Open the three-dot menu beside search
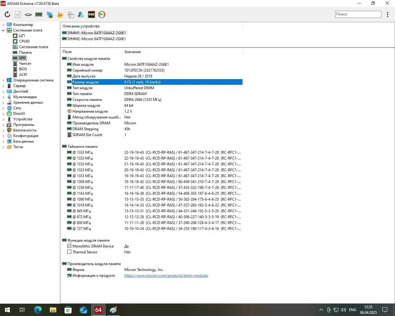Viewport: 395px width, 316px height. (x=388, y=15)
